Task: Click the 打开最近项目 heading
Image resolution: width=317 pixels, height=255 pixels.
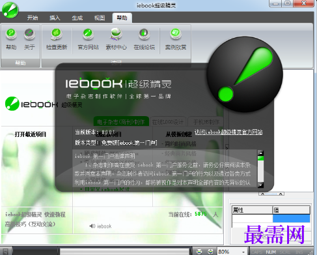Action: (31, 134)
